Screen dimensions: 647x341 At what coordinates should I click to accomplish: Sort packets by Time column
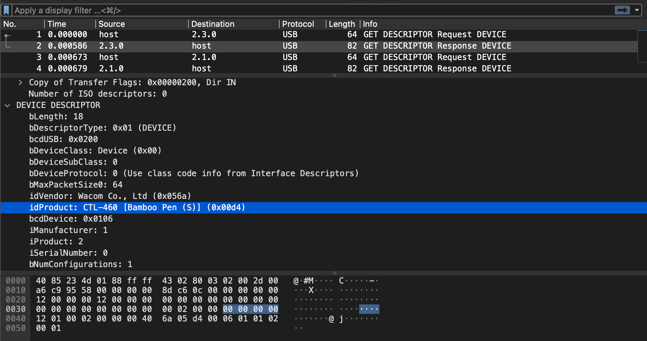[x=57, y=24]
